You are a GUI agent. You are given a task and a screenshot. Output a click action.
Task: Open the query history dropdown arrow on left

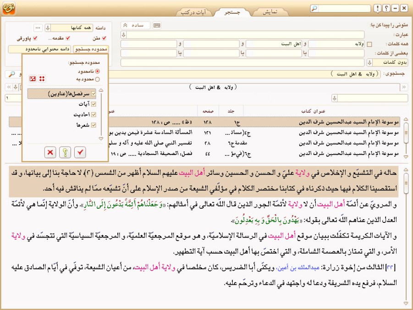[x=16, y=87]
